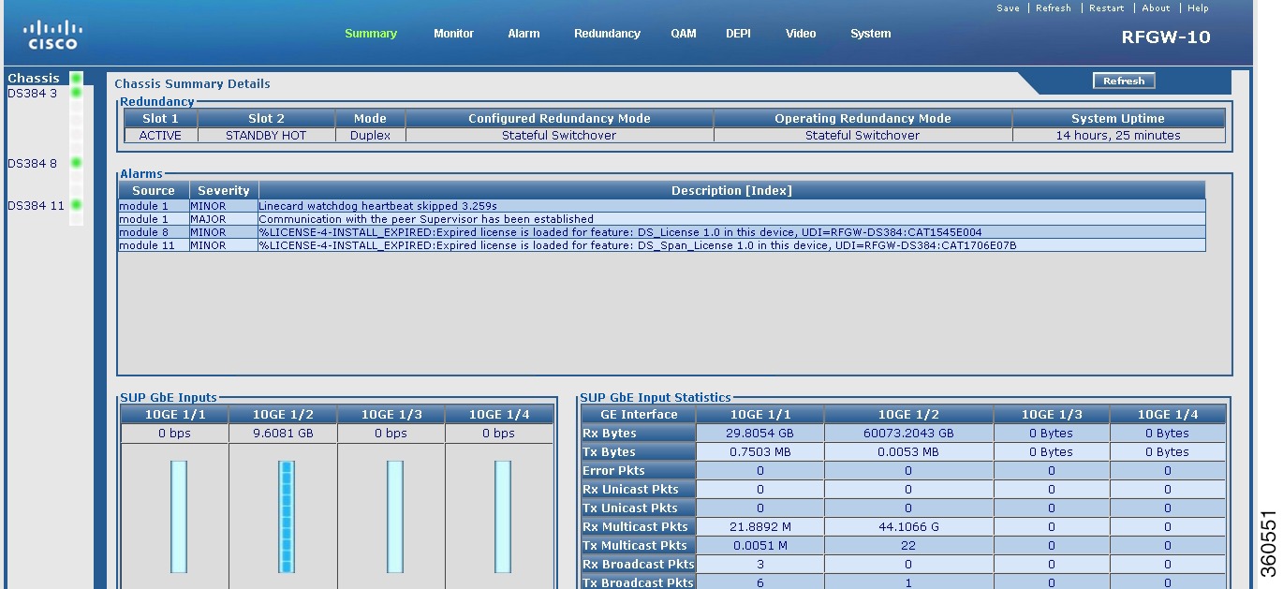Click the 10GE 1/3 header in Input Statistics

[1052, 415]
